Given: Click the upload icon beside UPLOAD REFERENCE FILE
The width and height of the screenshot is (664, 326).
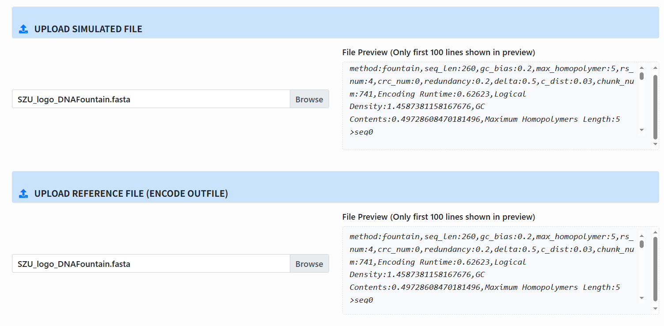Looking at the screenshot, I should (23, 193).
